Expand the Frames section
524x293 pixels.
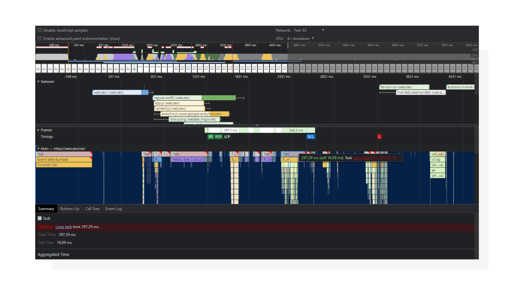pyautogui.click(x=38, y=130)
